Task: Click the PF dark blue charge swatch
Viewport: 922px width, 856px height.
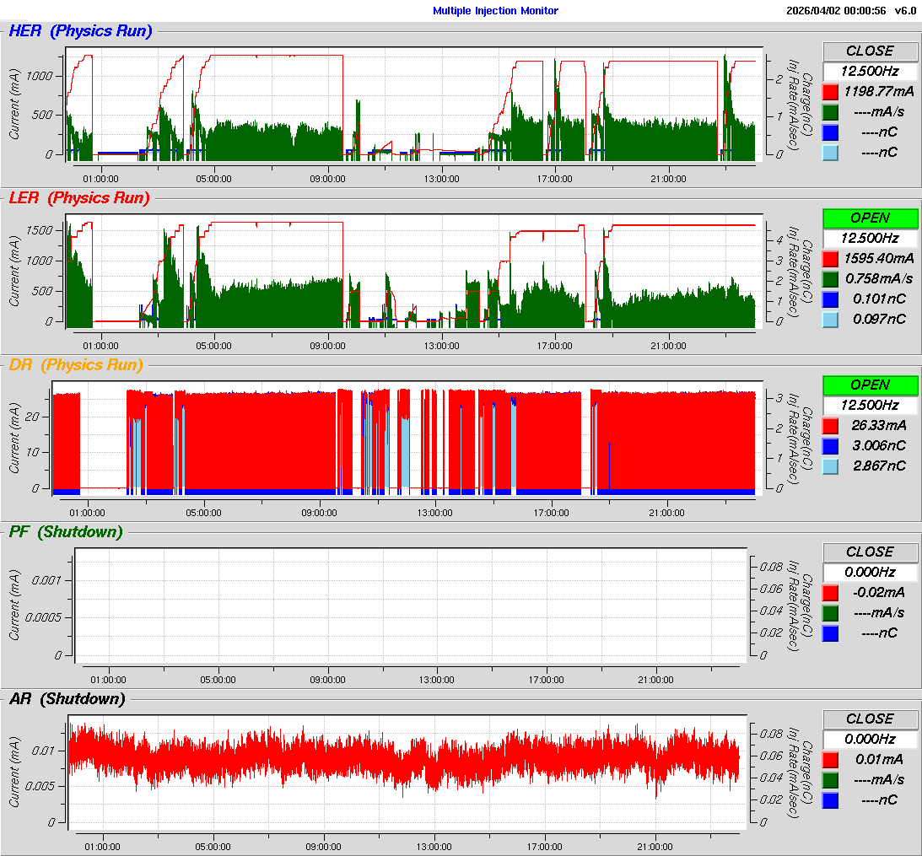Action: (831, 633)
